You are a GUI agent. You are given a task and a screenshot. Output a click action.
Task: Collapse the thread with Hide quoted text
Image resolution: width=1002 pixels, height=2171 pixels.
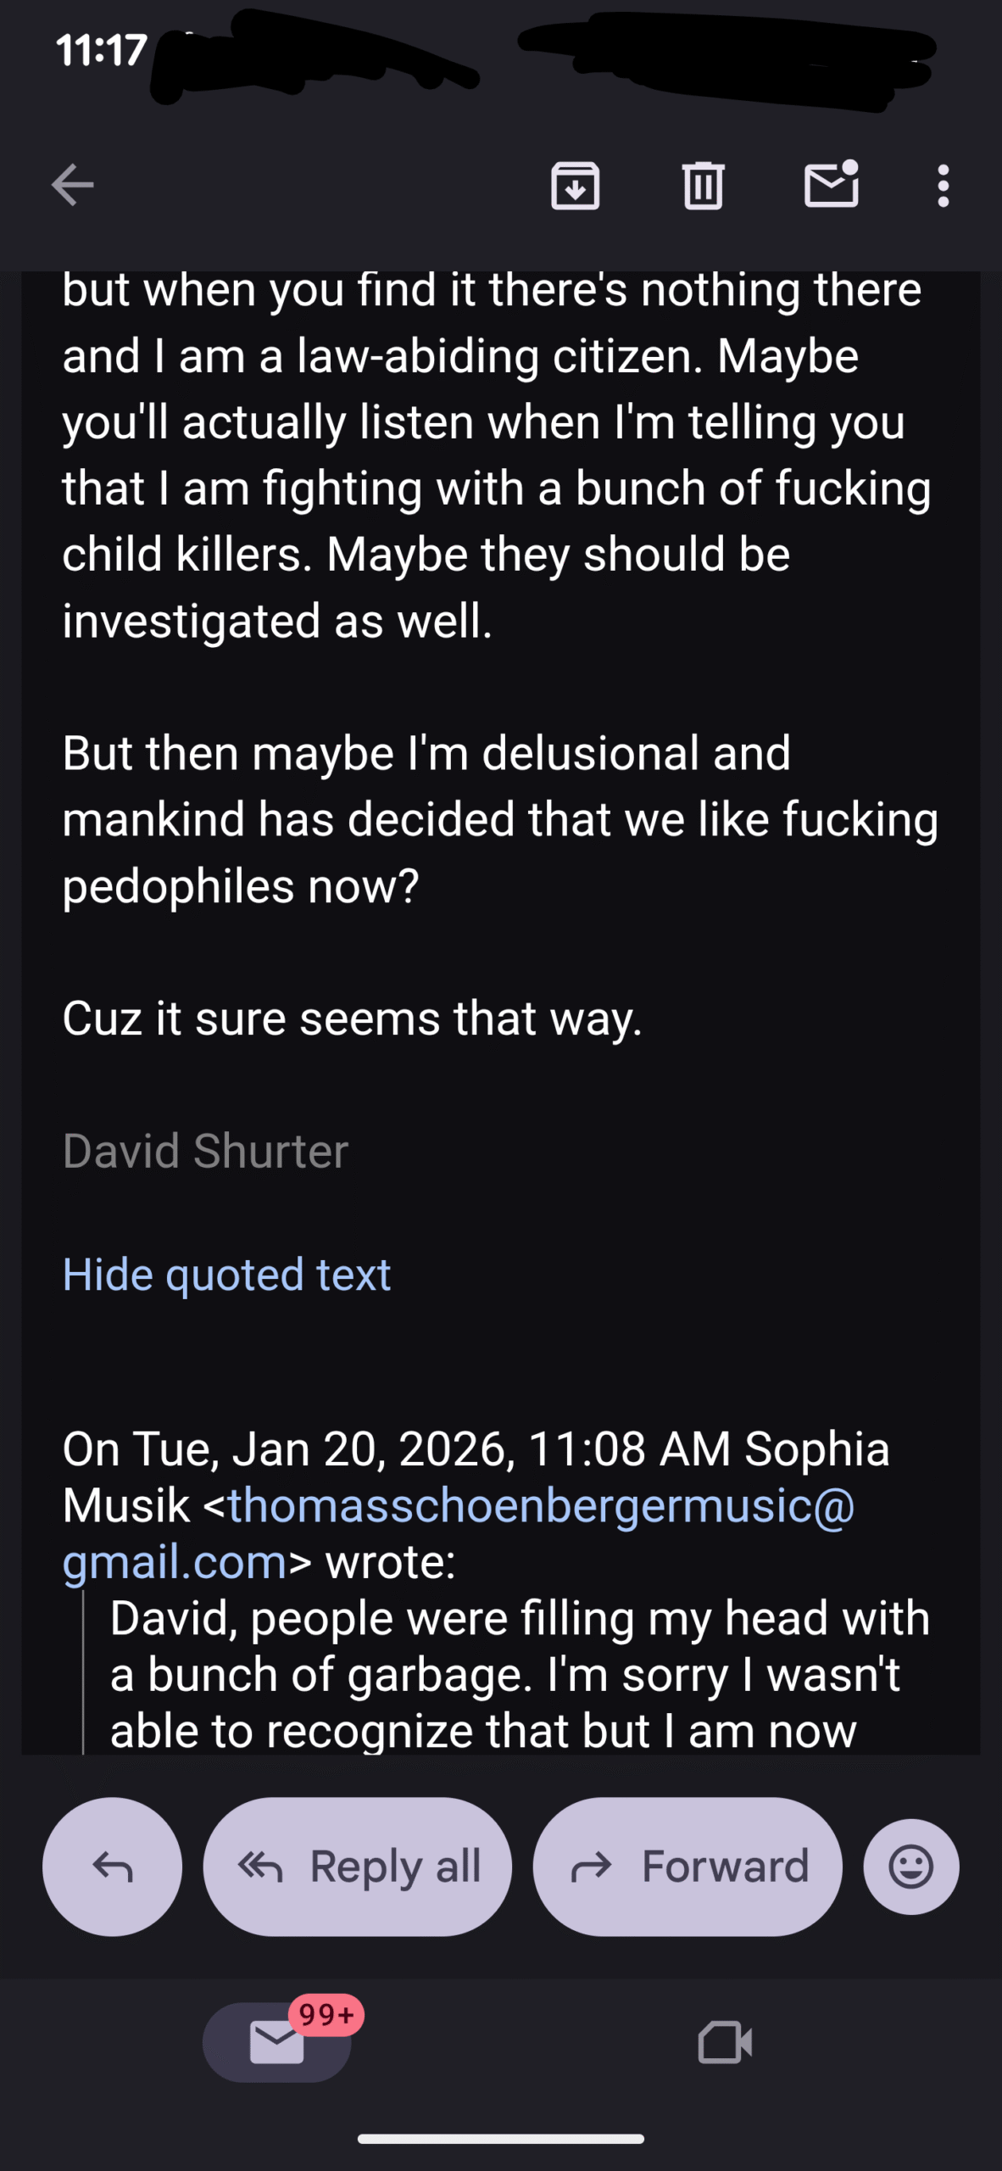coord(226,1275)
